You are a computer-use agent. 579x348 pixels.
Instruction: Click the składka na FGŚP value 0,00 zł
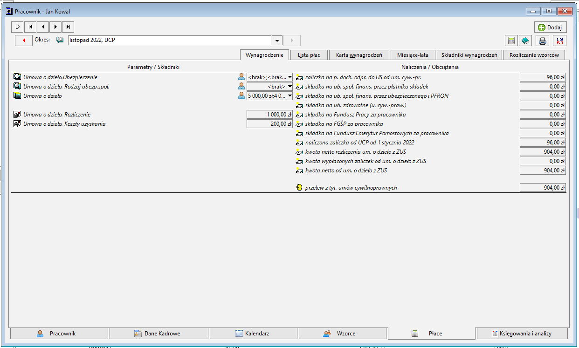pos(543,124)
